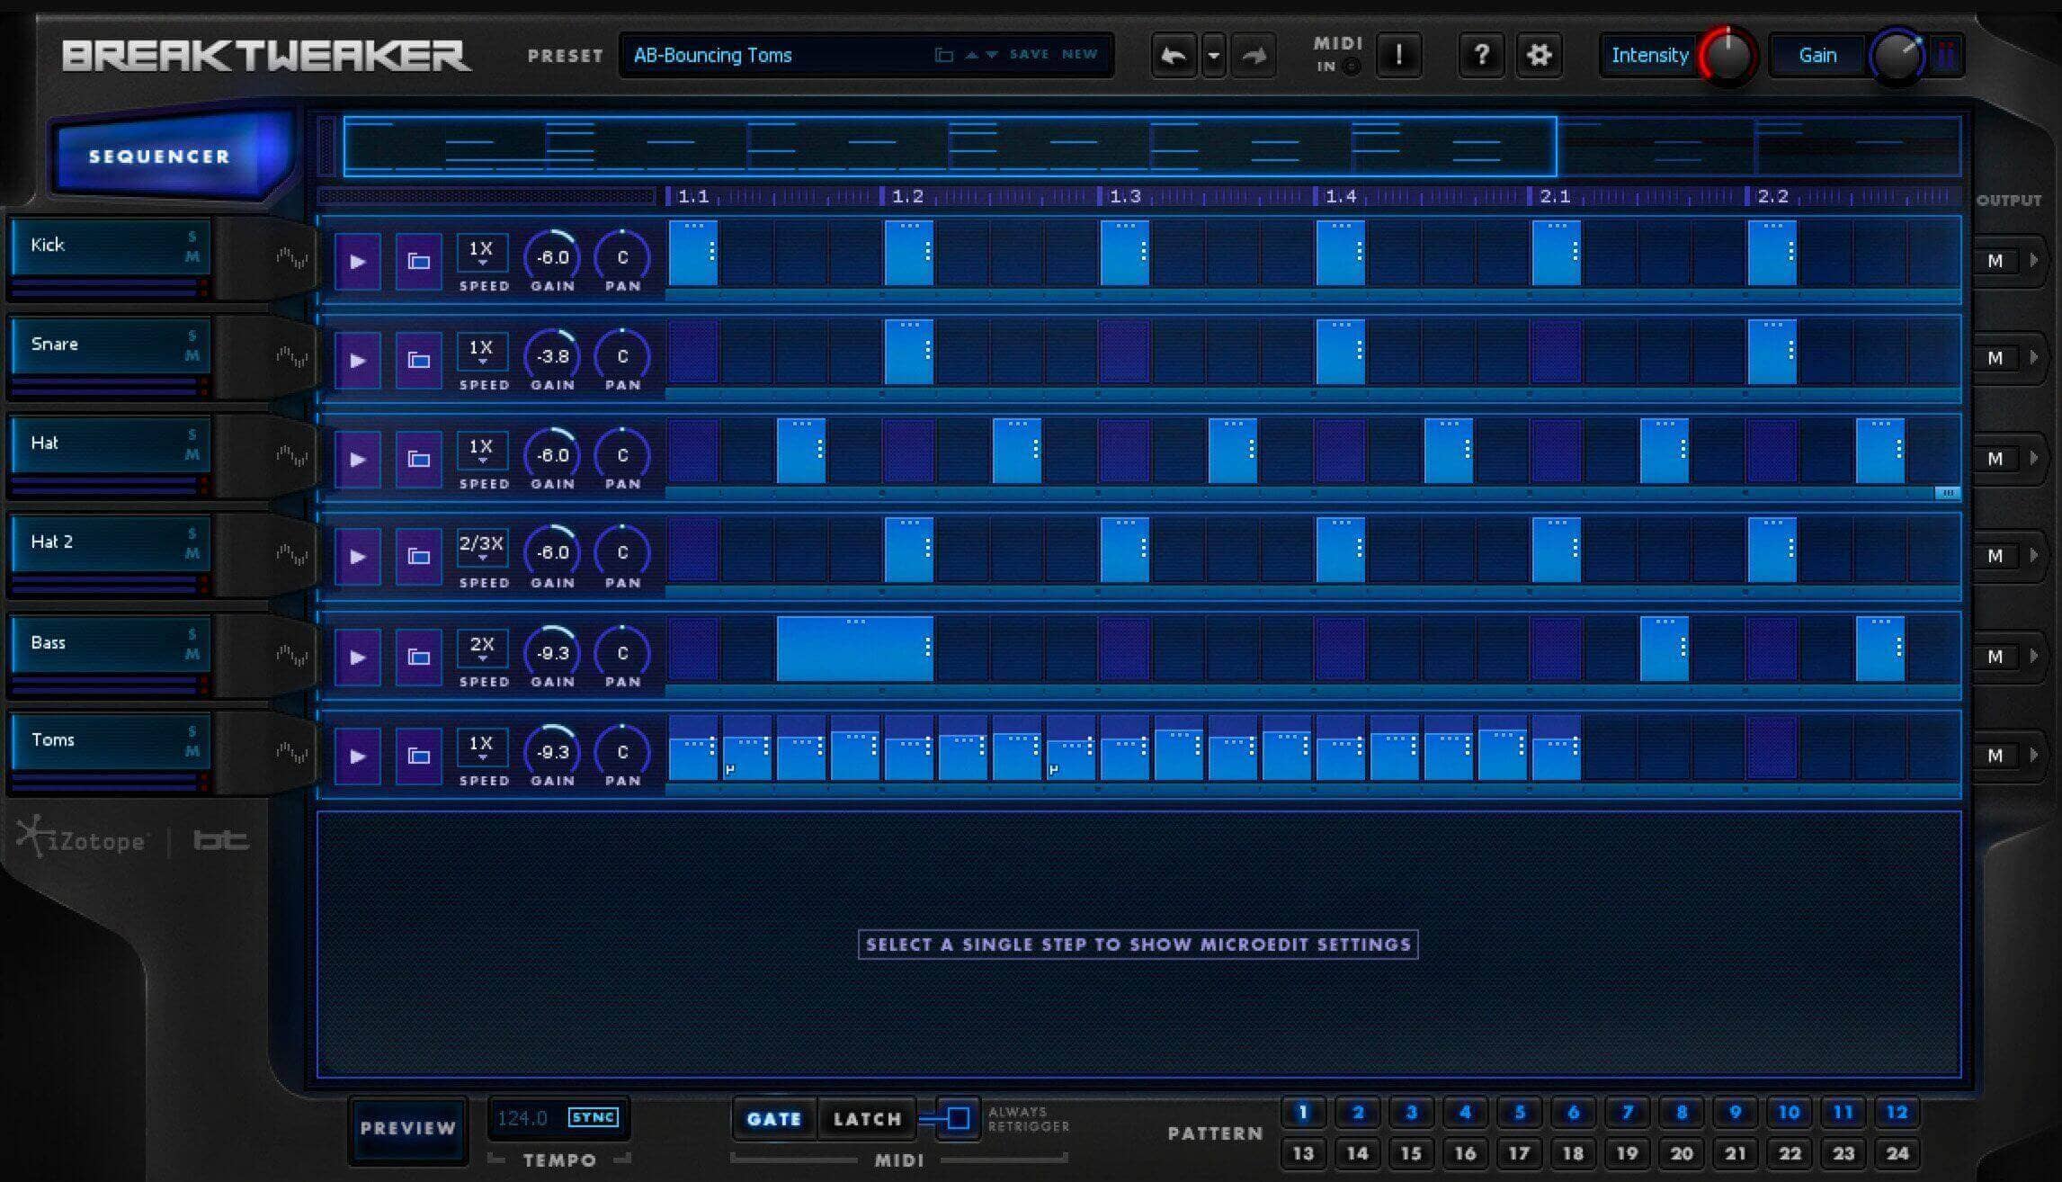
Task: Toggle the SYNC tempo button
Action: click(593, 1117)
